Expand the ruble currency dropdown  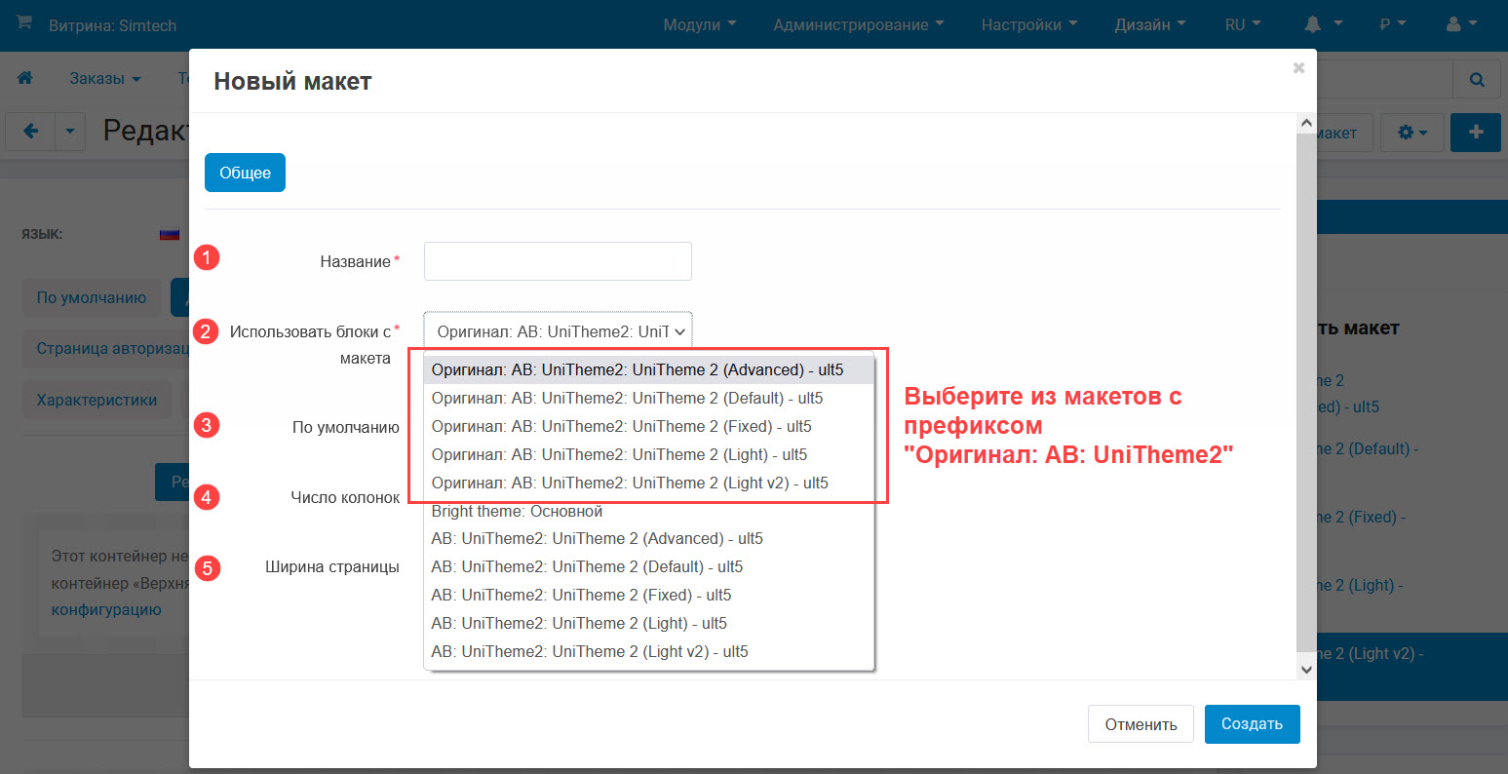[x=1393, y=24]
